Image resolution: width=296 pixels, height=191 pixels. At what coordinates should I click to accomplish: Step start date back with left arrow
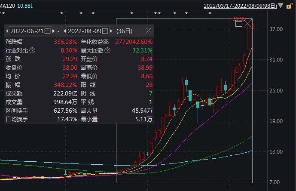(7, 31)
